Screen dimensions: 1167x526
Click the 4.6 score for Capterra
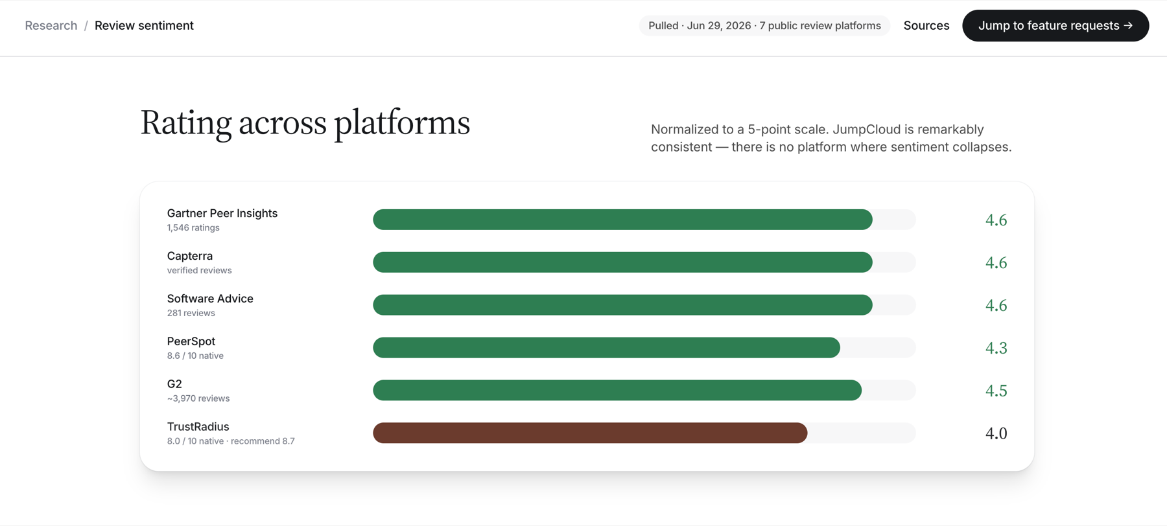996,262
